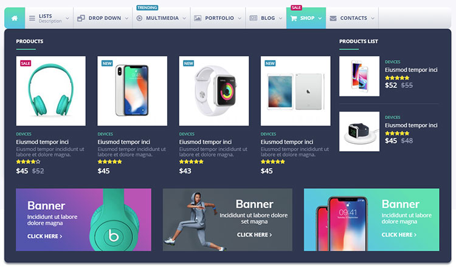Click the Contacts envelope icon
Image resolution: width=456 pixels, height=270 pixels.
pos(333,18)
